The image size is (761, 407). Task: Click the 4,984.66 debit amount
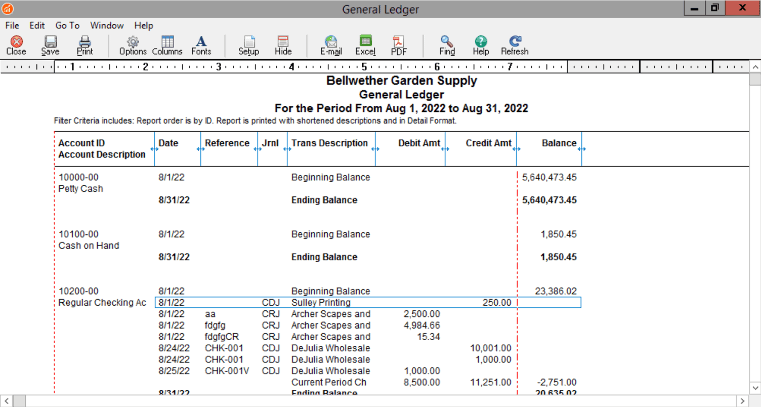tap(422, 325)
